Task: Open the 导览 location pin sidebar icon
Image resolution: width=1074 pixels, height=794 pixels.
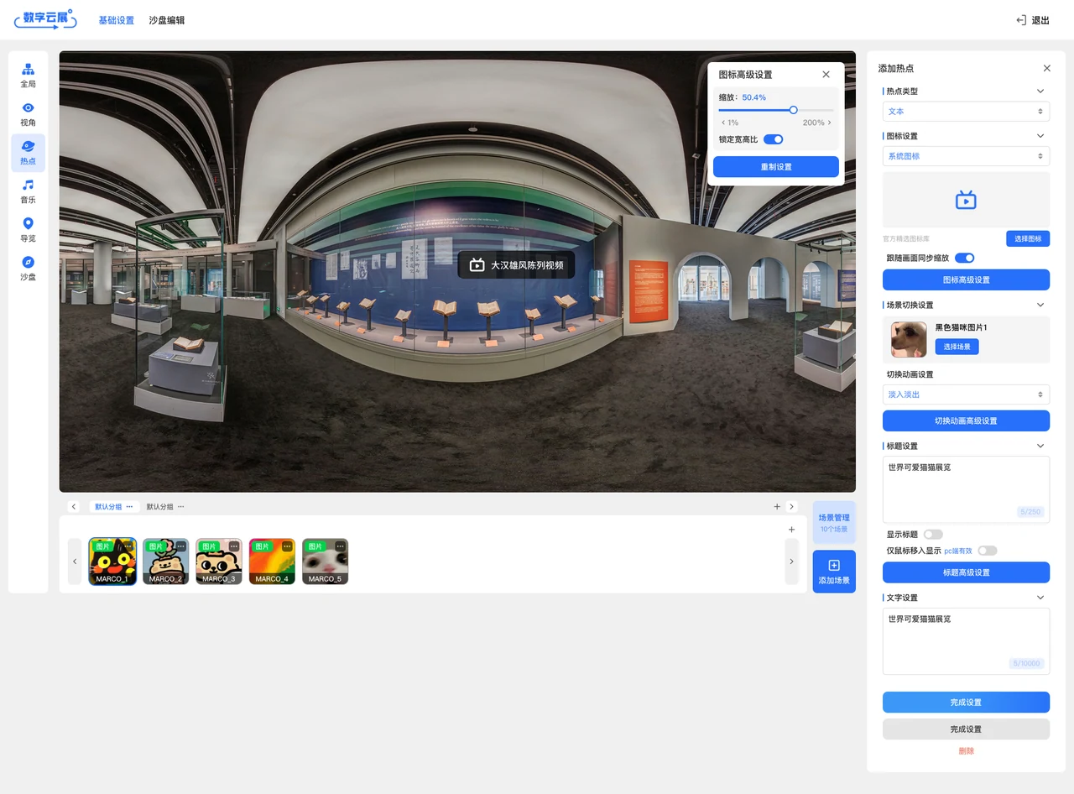Action: [x=28, y=230]
